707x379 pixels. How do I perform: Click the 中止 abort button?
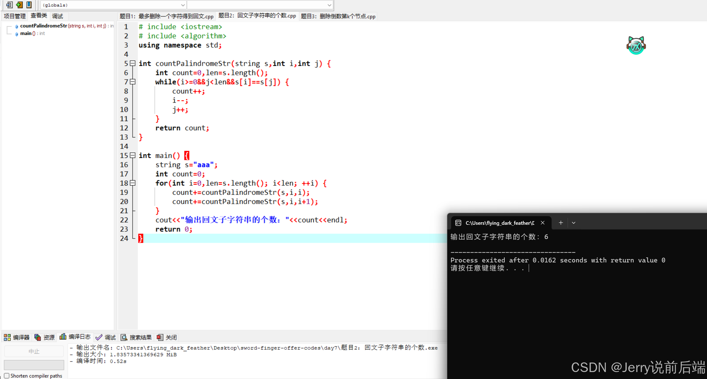click(34, 351)
